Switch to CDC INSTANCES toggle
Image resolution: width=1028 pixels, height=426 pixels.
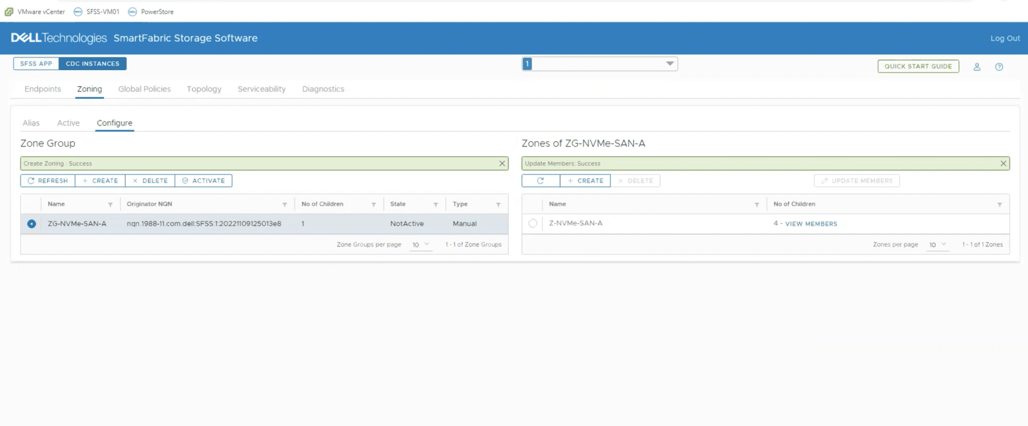pyautogui.click(x=93, y=64)
